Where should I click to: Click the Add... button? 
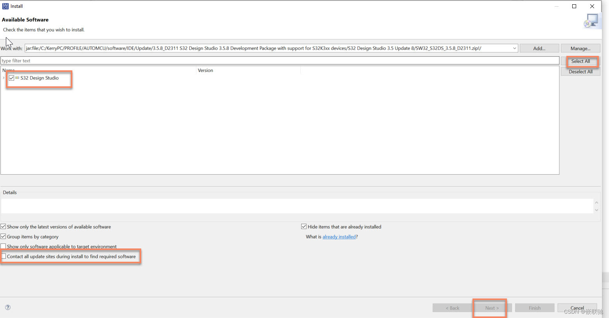pyautogui.click(x=539, y=48)
